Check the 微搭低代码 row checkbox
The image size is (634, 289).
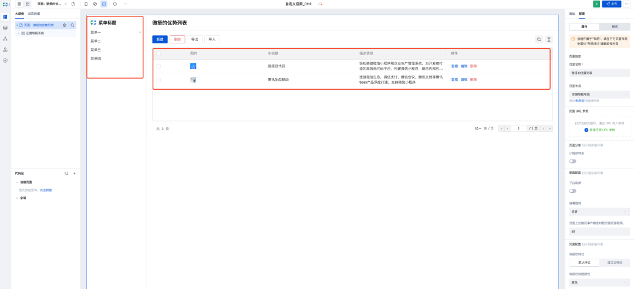tap(158, 66)
